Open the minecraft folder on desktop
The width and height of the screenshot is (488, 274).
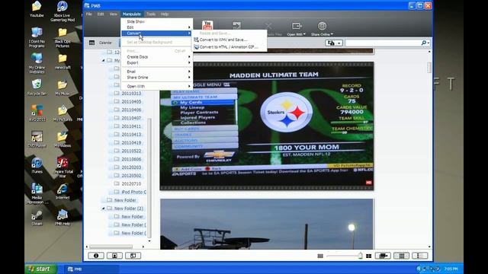tap(63, 61)
